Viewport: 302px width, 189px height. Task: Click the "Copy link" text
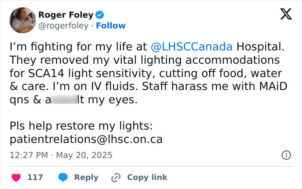[147, 177]
